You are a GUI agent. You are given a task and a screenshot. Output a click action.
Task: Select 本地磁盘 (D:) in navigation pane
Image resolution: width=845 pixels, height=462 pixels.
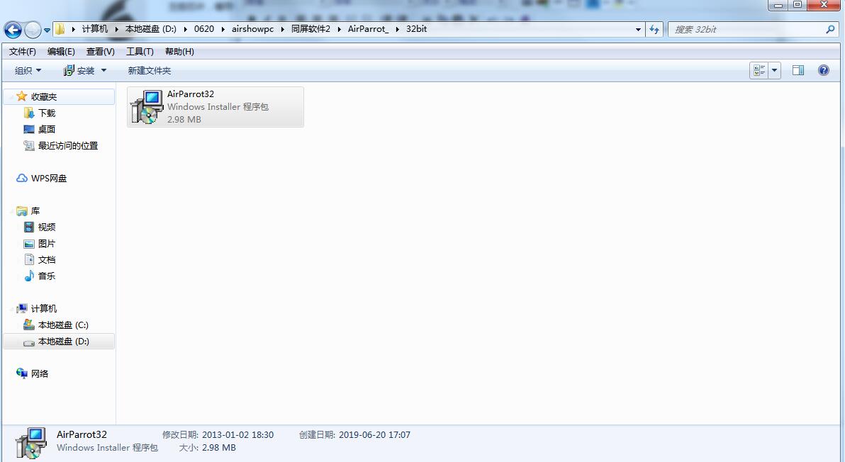[64, 342]
